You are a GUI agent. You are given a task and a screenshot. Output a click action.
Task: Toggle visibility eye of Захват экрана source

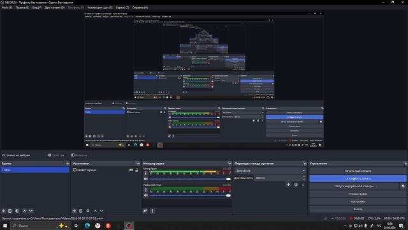pyautogui.click(x=131, y=170)
